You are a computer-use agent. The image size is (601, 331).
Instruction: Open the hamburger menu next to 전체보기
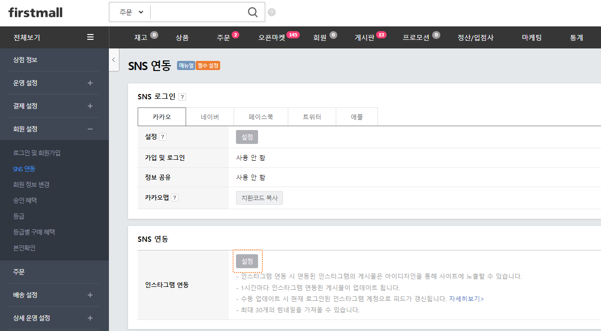coord(90,37)
